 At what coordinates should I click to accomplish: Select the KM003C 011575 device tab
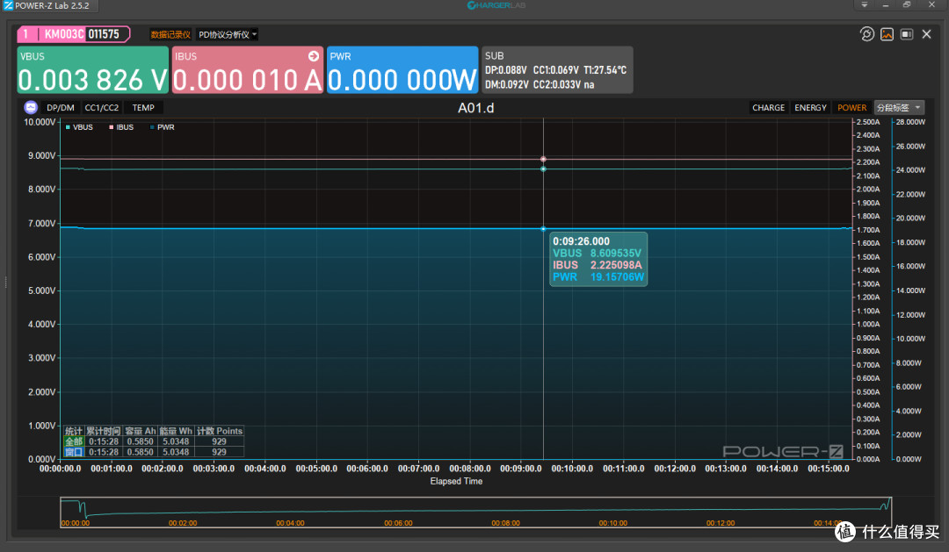pos(74,34)
